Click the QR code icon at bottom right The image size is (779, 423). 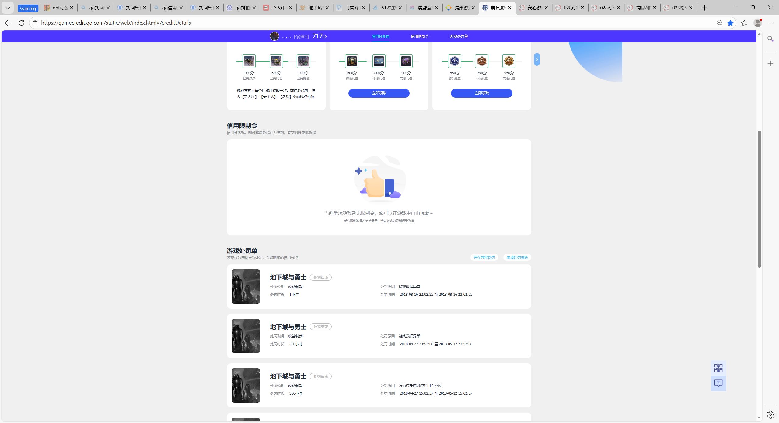pyautogui.click(x=718, y=368)
